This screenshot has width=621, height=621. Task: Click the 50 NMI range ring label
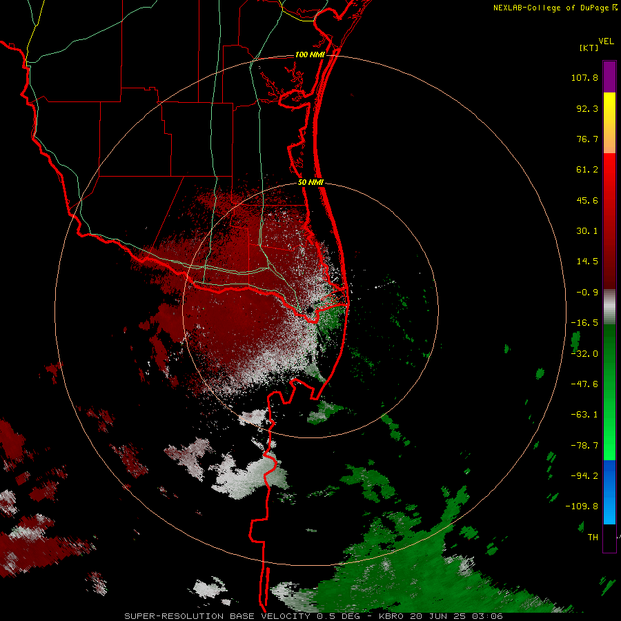point(310,183)
